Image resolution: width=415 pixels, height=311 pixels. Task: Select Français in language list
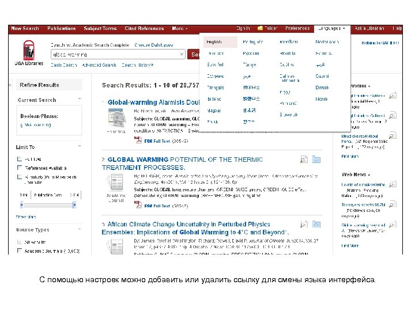(215, 88)
